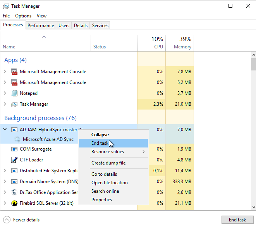256x228 pixels.
Task: Switch to the Services tab
Action: [100, 26]
